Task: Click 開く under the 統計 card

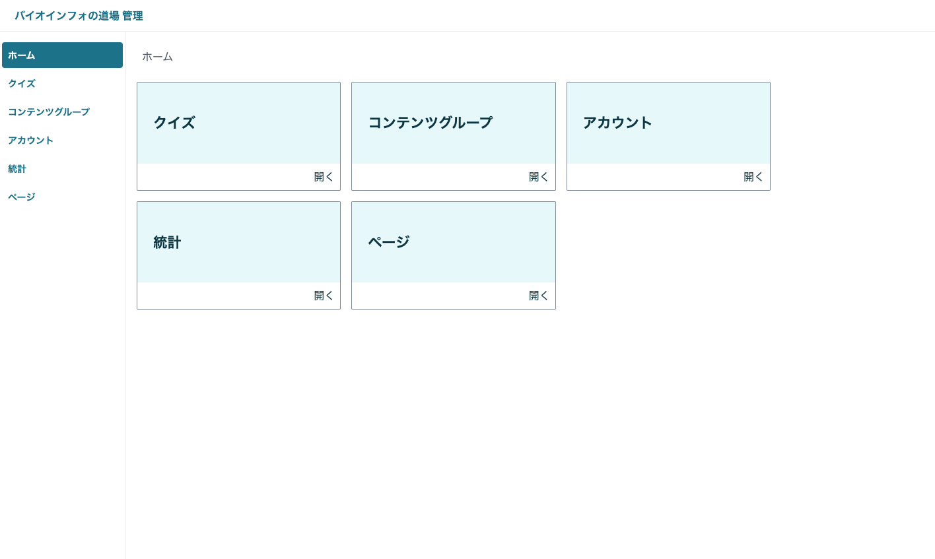Action: point(324,296)
